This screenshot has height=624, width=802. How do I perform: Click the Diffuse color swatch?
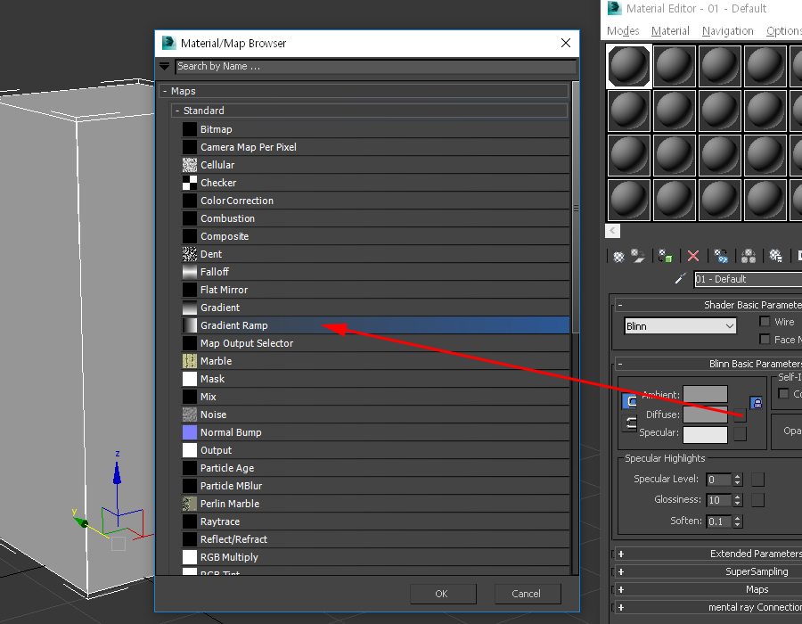coord(705,415)
